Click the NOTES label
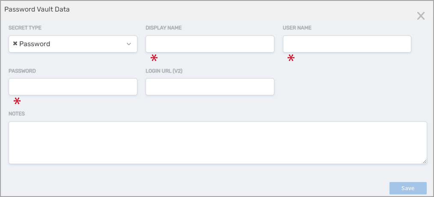The image size is (434, 197). tap(17, 114)
